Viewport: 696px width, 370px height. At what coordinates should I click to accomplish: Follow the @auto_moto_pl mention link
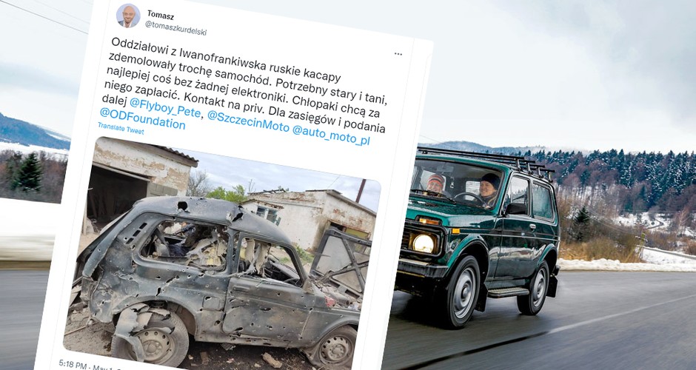tap(331, 135)
